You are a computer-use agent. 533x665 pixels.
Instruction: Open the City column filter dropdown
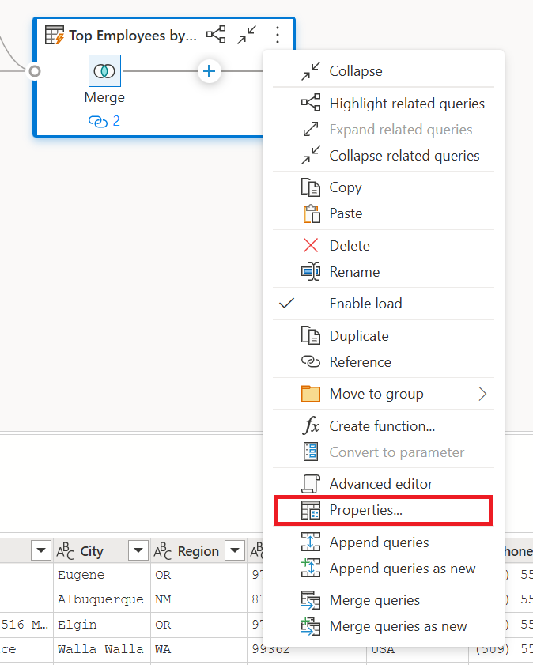click(137, 550)
